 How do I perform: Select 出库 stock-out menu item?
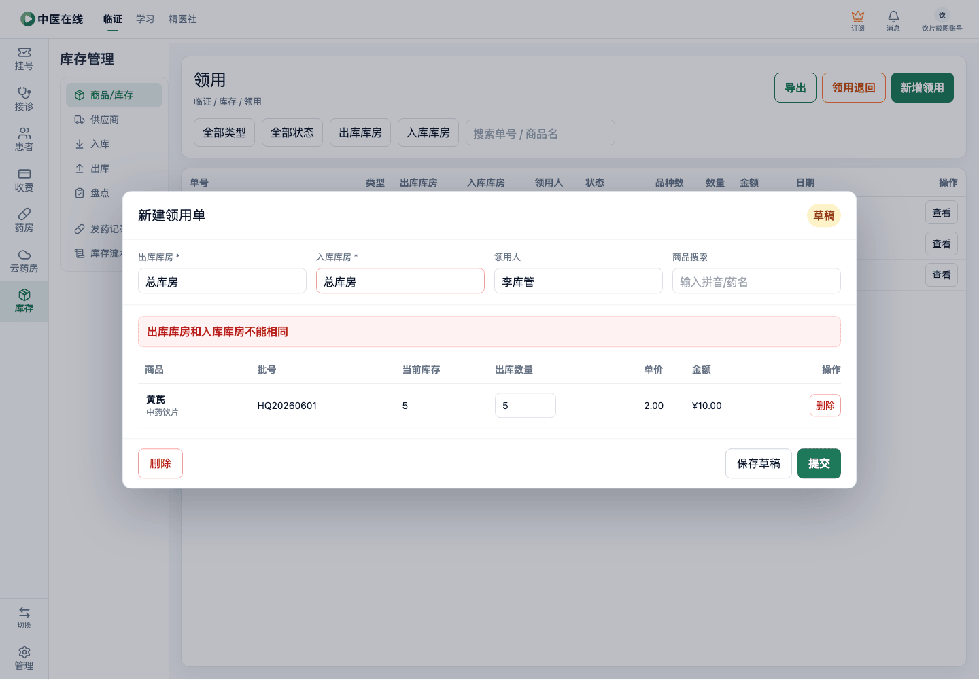114,168
